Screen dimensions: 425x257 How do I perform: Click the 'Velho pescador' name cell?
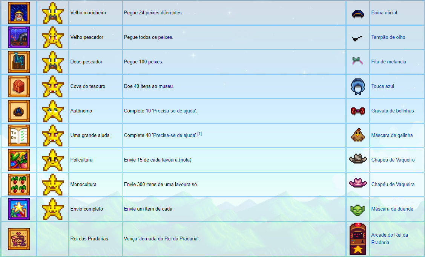pyautogui.click(x=96, y=37)
